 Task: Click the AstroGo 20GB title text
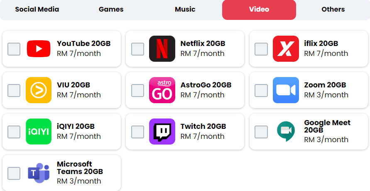click(x=206, y=85)
